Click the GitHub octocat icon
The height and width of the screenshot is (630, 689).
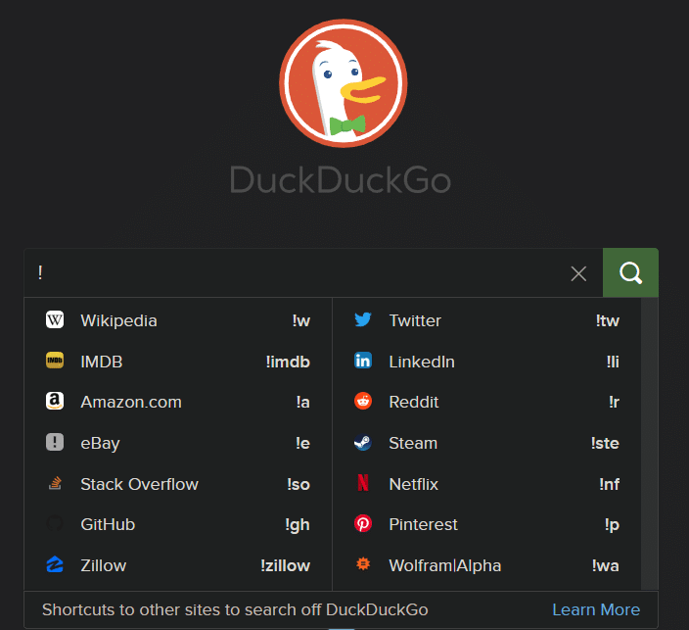(x=55, y=523)
